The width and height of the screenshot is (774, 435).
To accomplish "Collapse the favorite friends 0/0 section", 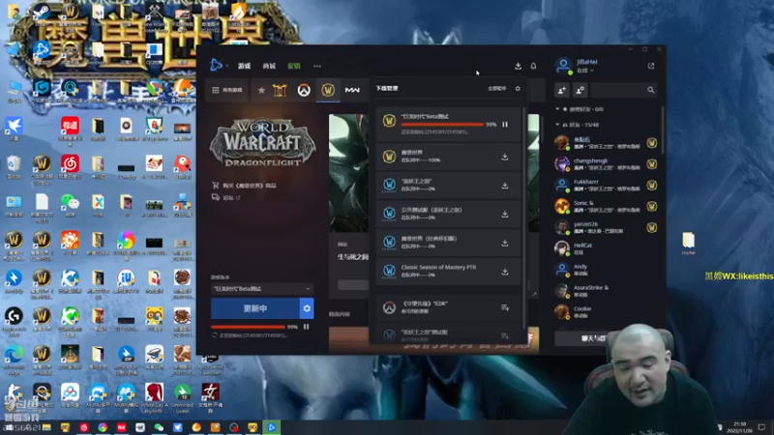I will click(x=558, y=109).
